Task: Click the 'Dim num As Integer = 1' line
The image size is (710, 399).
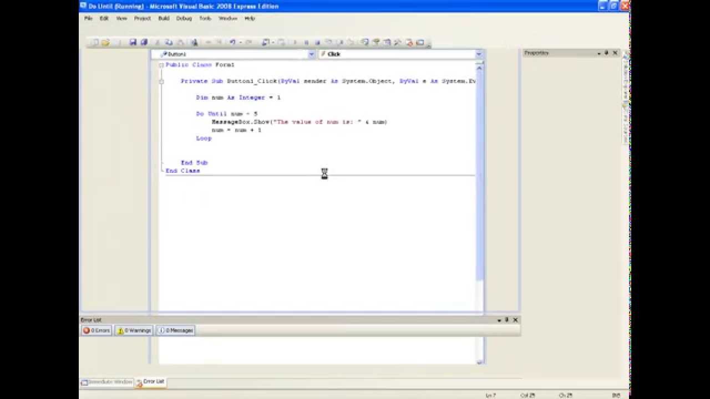Action: tap(239, 98)
